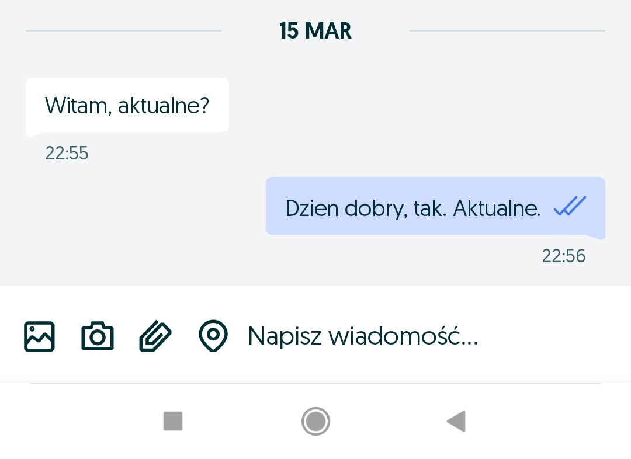Select the sent "Dzien dobry, tak. Aktualne." bubble

[x=435, y=207]
